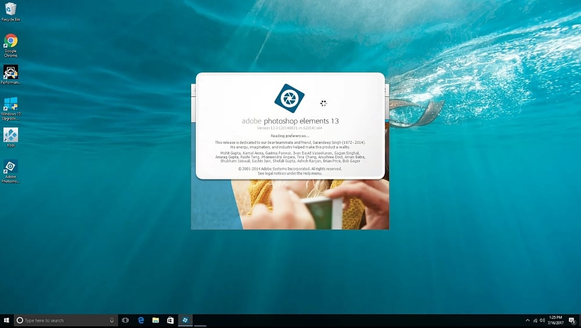The image size is (581, 328).
Task: Select the Adobe Photoshop desktop shortcut
Action: (10, 171)
